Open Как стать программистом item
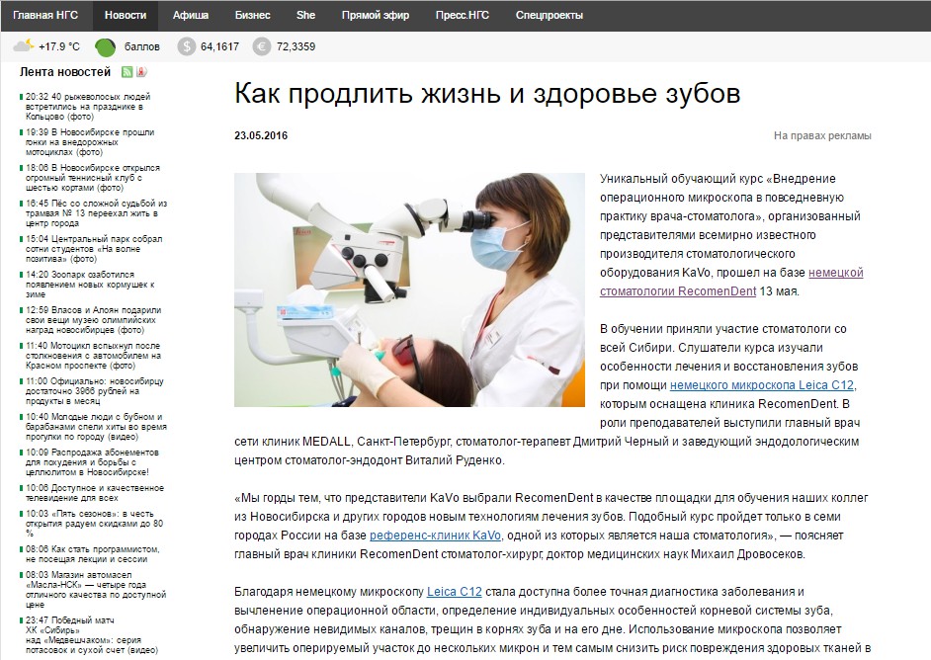 click(92, 554)
